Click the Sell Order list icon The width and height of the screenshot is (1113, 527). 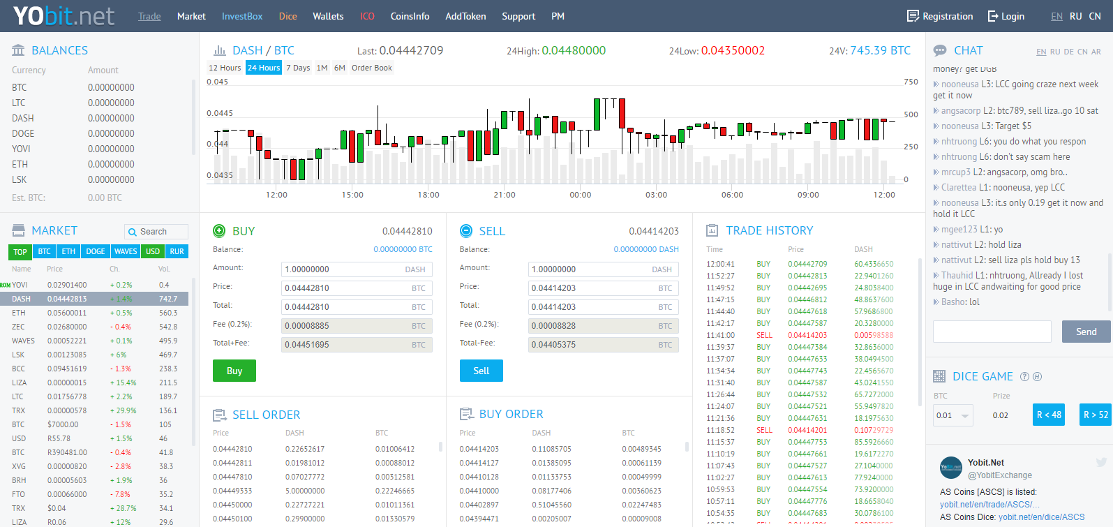coord(220,415)
